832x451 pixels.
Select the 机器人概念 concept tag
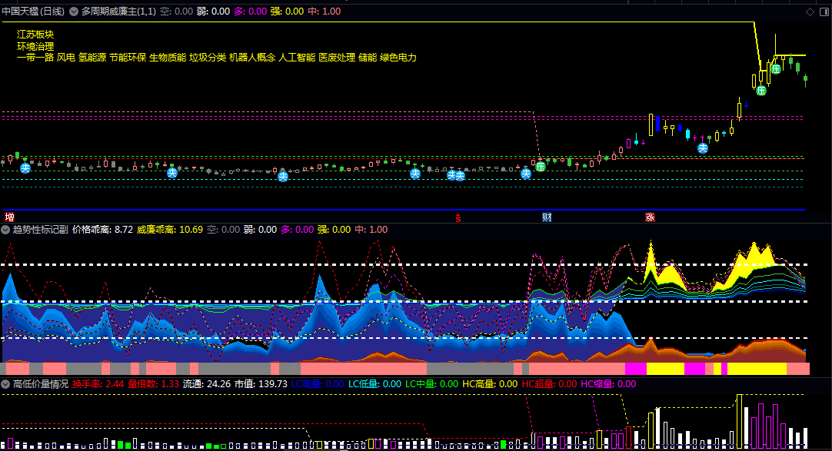(x=252, y=58)
